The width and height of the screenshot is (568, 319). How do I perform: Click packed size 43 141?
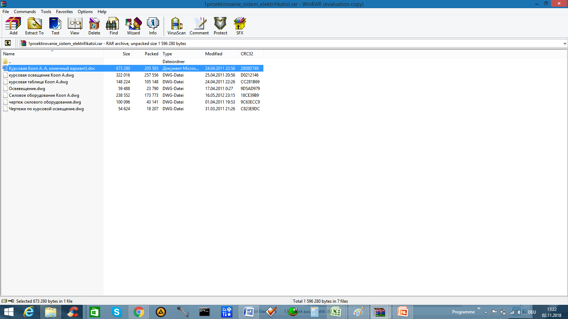click(x=152, y=102)
